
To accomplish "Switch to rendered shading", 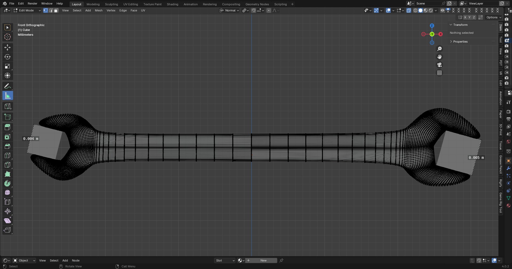I will coord(431,10).
